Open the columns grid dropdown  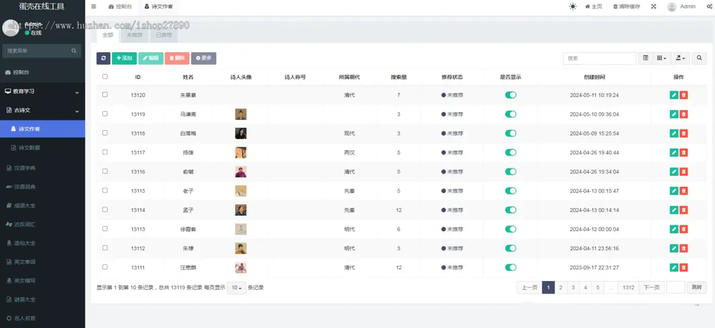tap(661, 58)
